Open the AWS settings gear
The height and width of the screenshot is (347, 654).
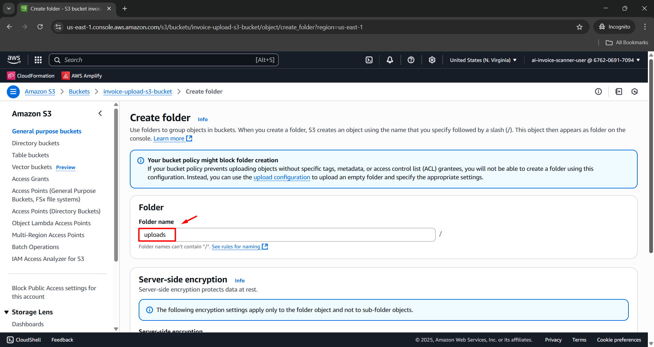(432, 60)
